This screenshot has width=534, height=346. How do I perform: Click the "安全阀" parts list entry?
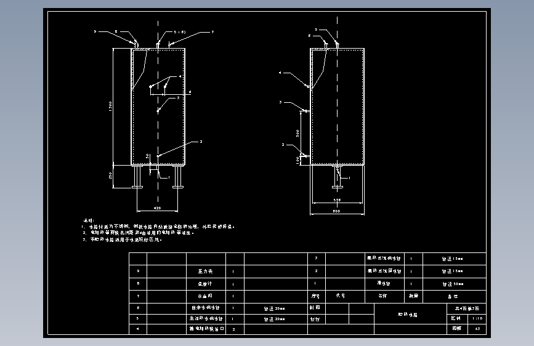coord(205,296)
